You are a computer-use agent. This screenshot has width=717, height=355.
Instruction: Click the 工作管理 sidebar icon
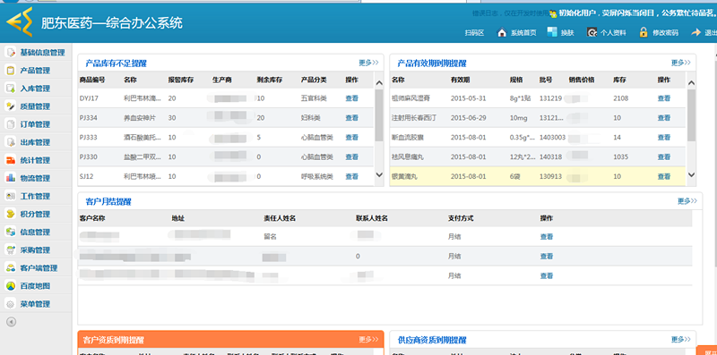point(10,196)
